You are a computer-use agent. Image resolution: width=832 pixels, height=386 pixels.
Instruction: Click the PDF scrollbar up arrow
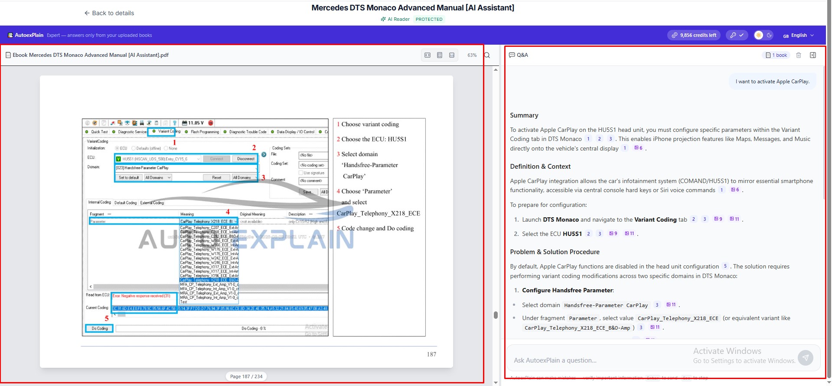496,69
